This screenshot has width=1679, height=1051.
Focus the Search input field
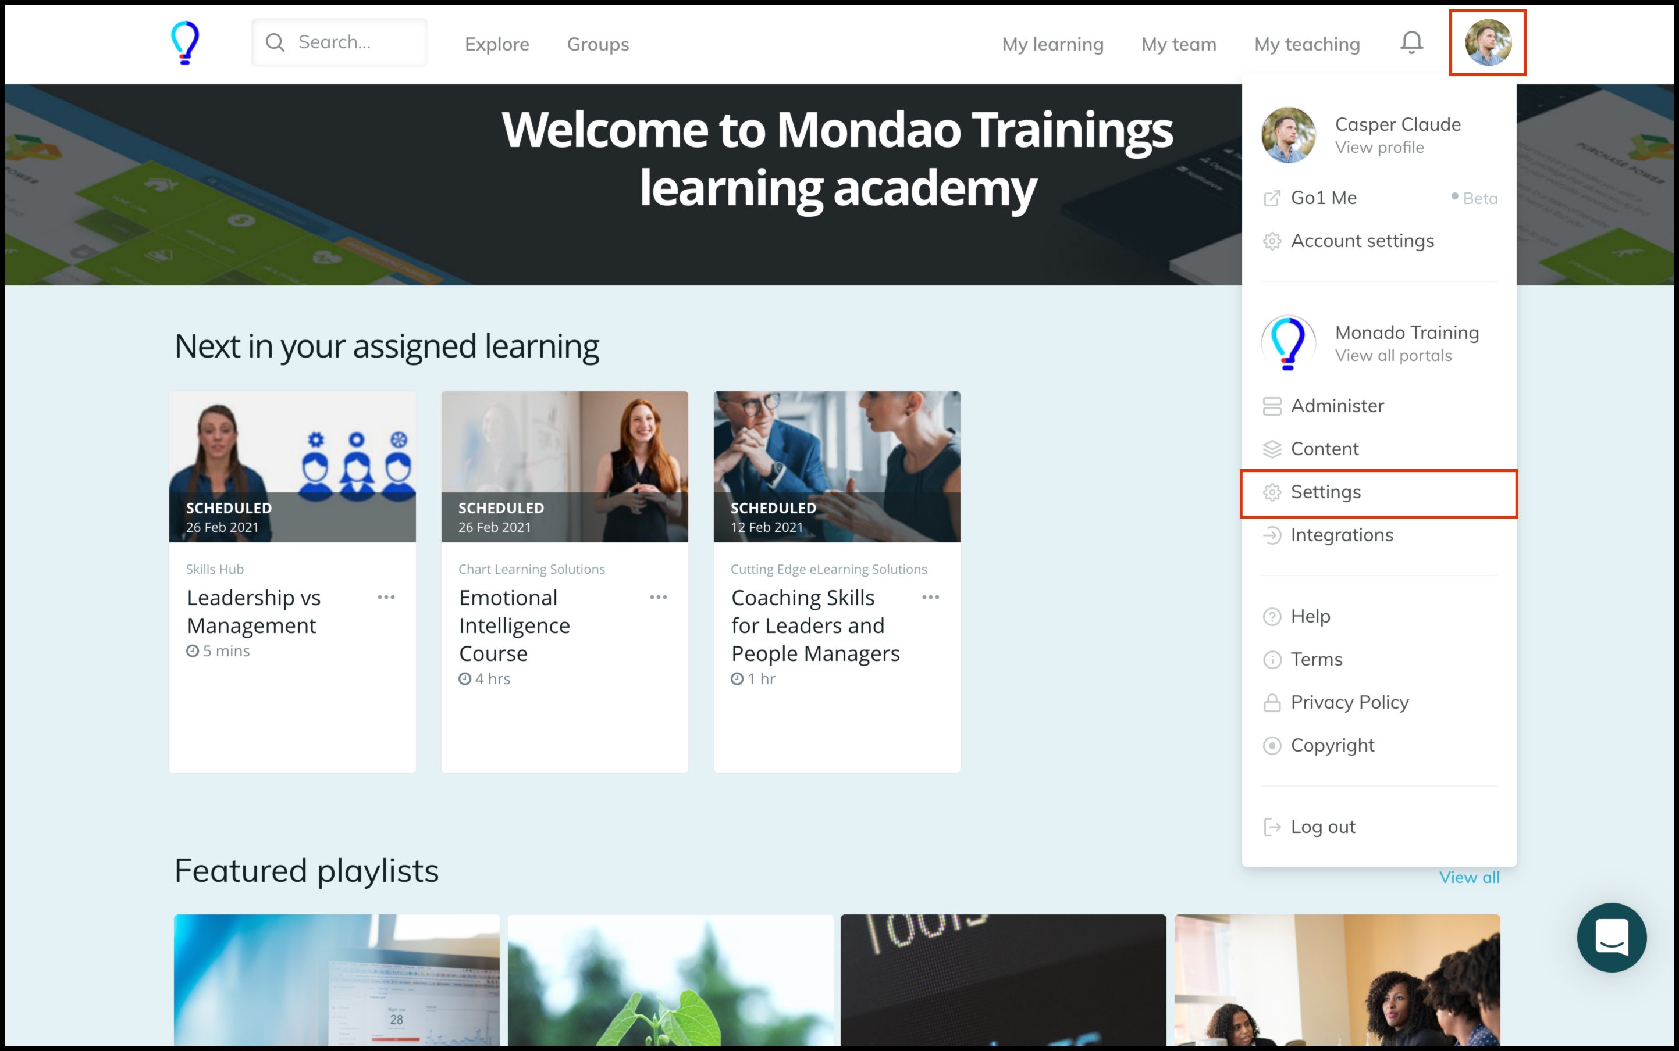(x=355, y=42)
